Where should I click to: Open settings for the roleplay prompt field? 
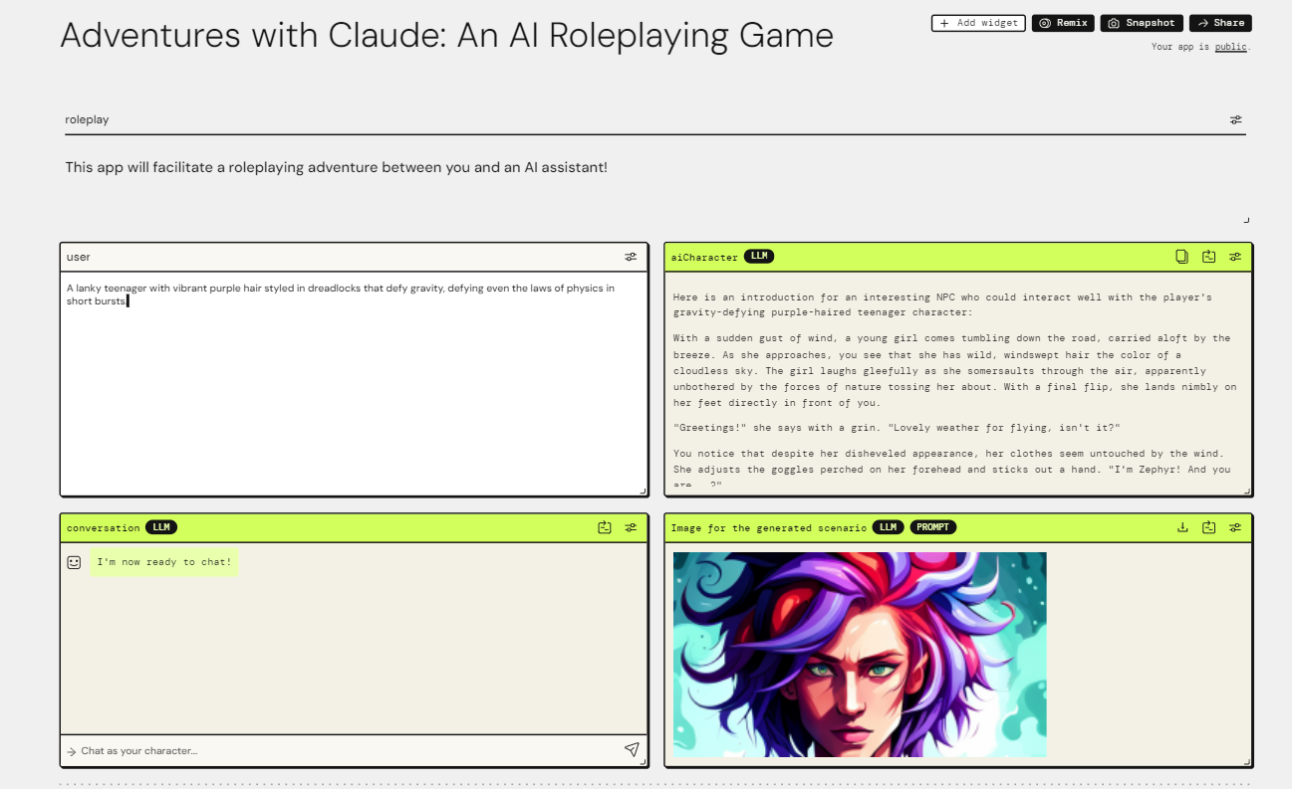pyautogui.click(x=1235, y=119)
